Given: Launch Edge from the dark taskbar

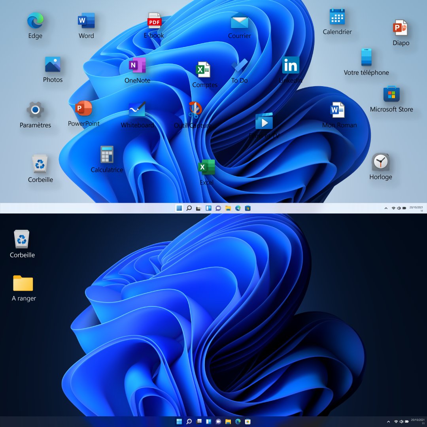Looking at the screenshot, I should tap(238, 421).
